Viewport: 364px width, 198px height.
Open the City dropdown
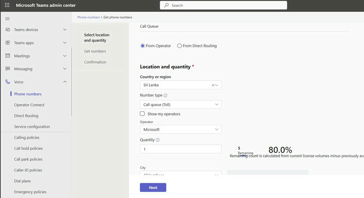tap(181, 174)
